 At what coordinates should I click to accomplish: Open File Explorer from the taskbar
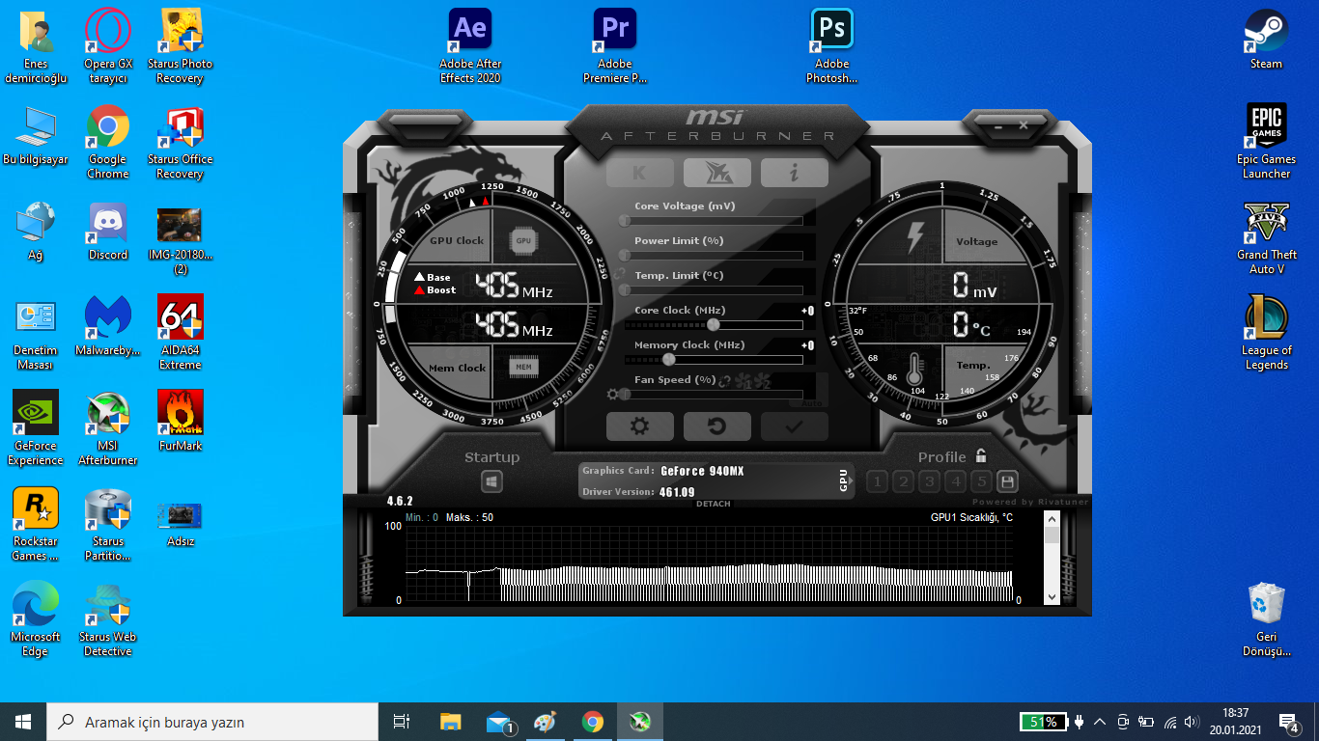(450, 722)
